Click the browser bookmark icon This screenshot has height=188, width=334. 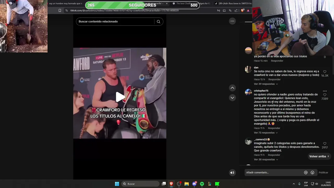point(60,10)
